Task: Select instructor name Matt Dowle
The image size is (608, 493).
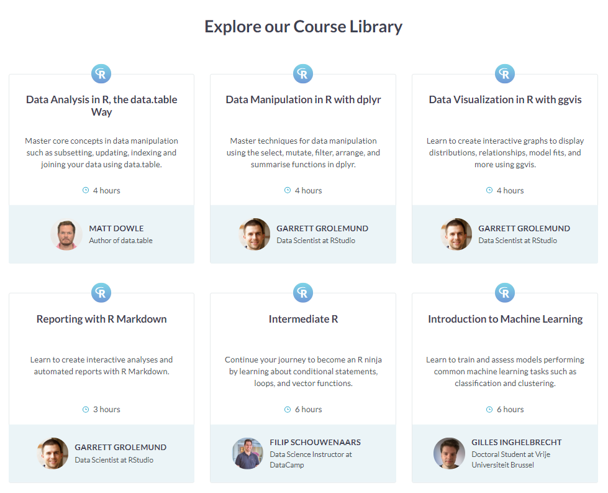Action: pyautogui.click(x=116, y=228)
